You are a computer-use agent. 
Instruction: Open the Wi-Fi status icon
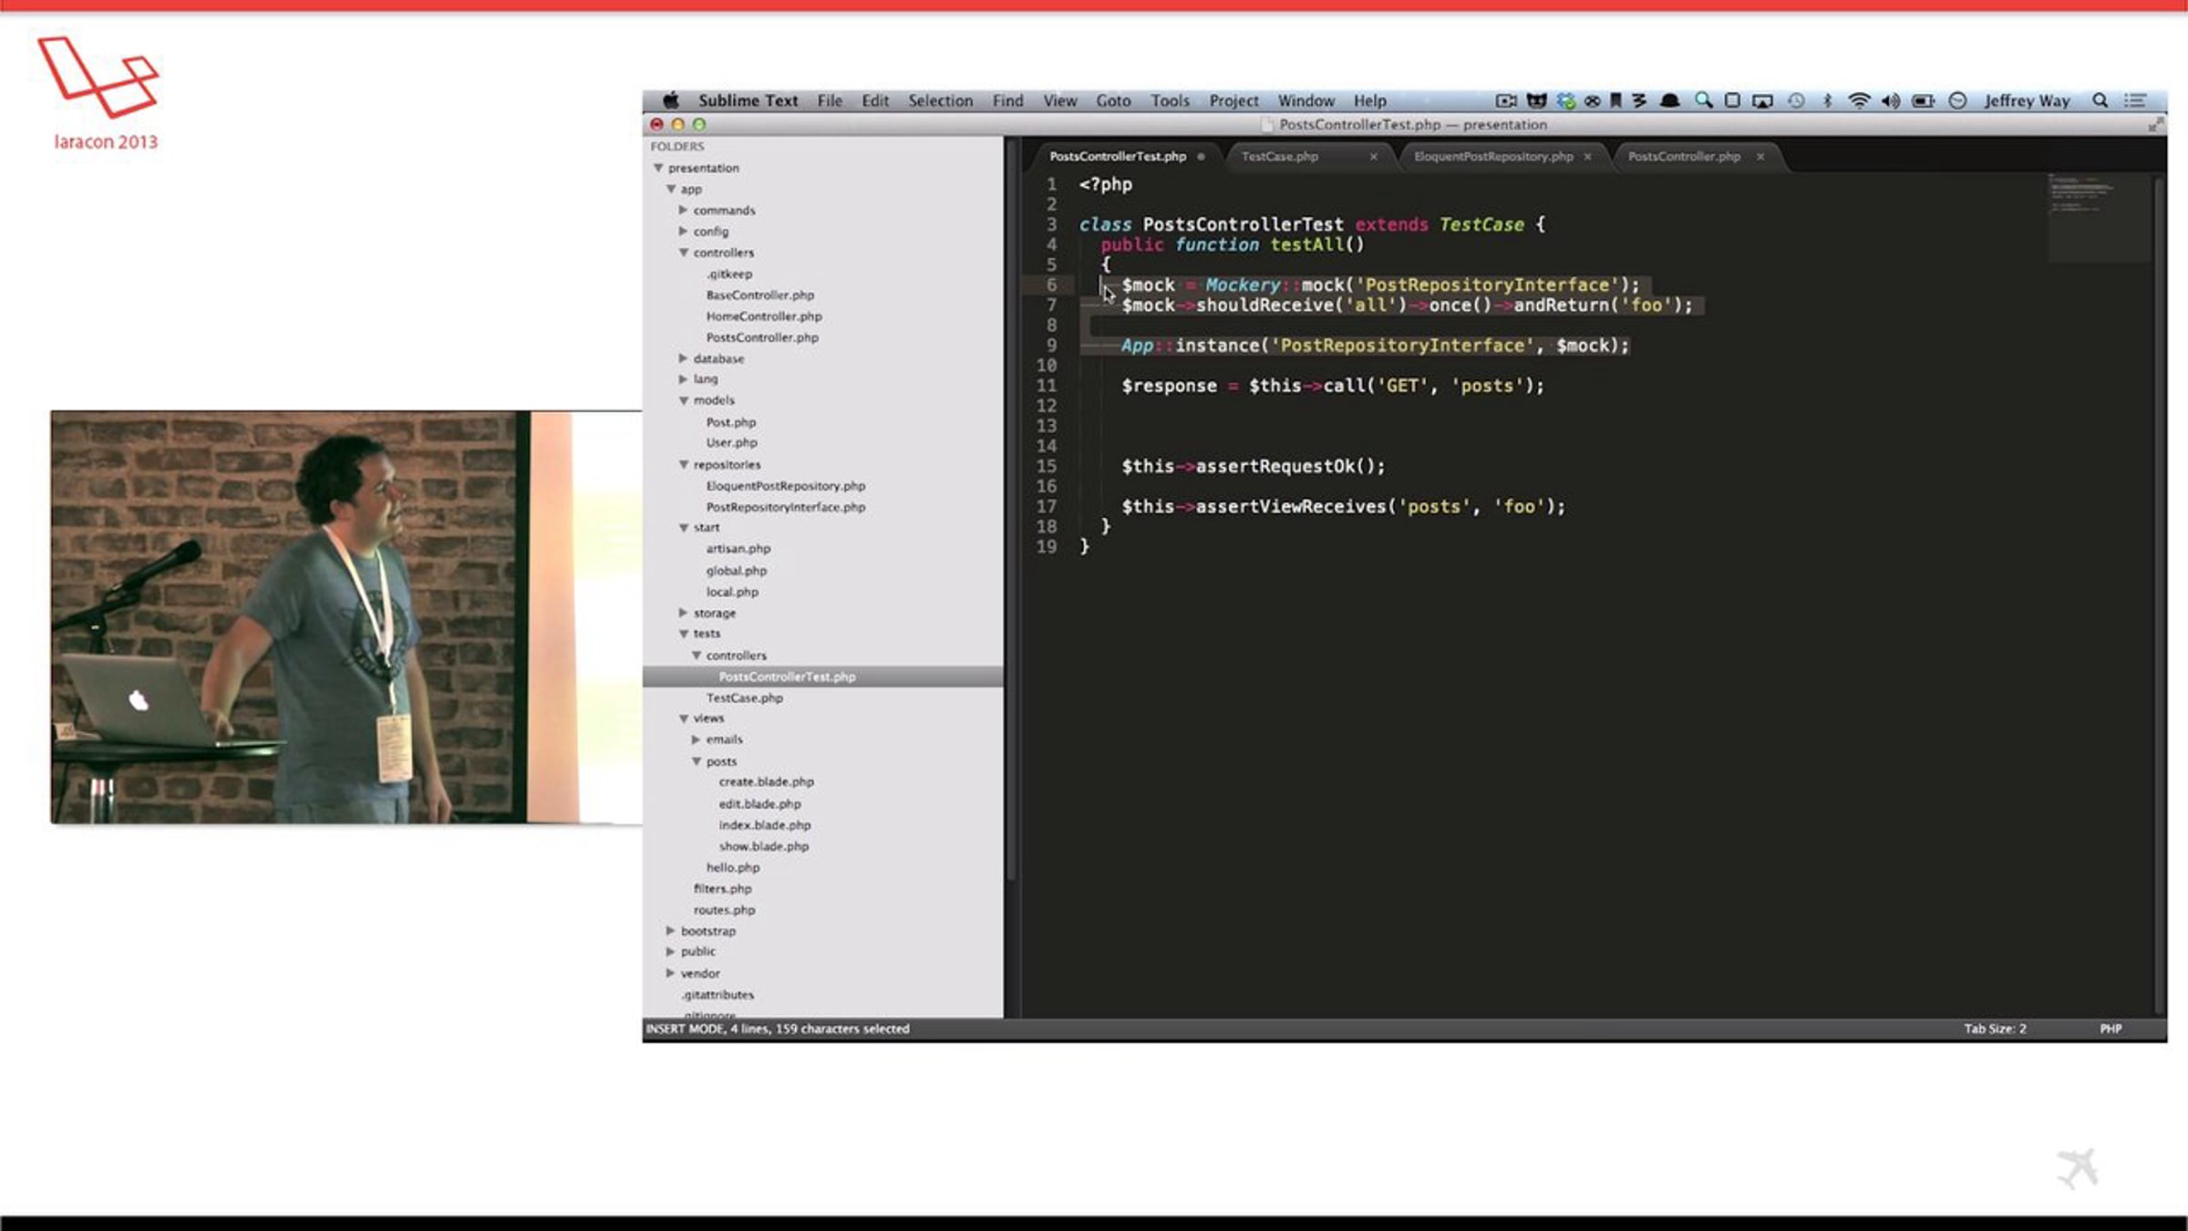pos(1858,100)
